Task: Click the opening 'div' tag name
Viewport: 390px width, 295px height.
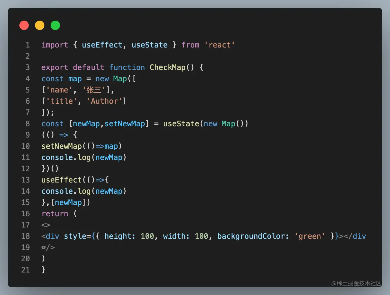Action: tap(52, 236)
